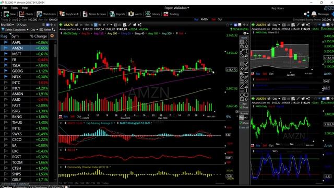This screenshot has height=188, width=334.
Task: Open the Paper: Walladoo account dropdown
Action: 176,8
